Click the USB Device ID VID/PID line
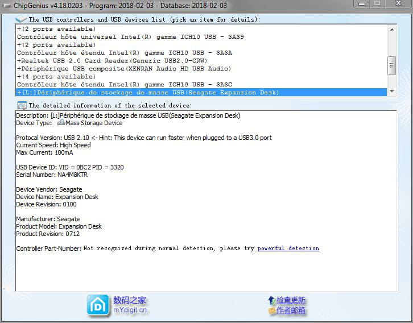The height and width of the screenshot is (323, 413). 70,167
